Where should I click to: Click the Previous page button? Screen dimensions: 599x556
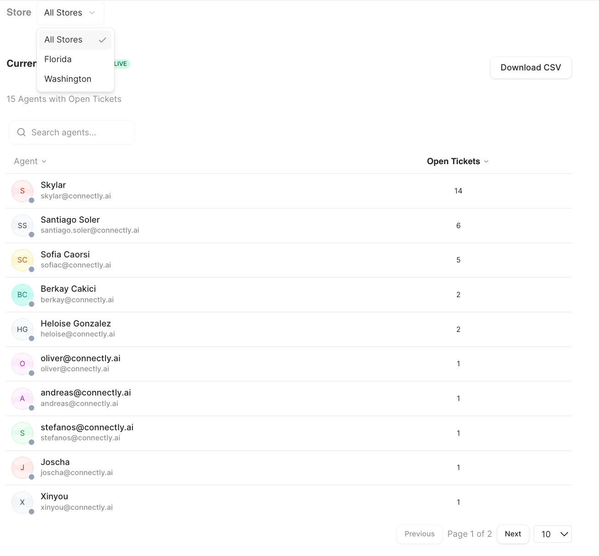pos(420,534)
